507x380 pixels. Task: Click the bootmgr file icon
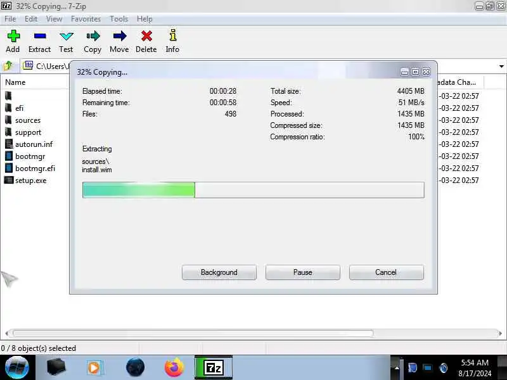point(9,156)
